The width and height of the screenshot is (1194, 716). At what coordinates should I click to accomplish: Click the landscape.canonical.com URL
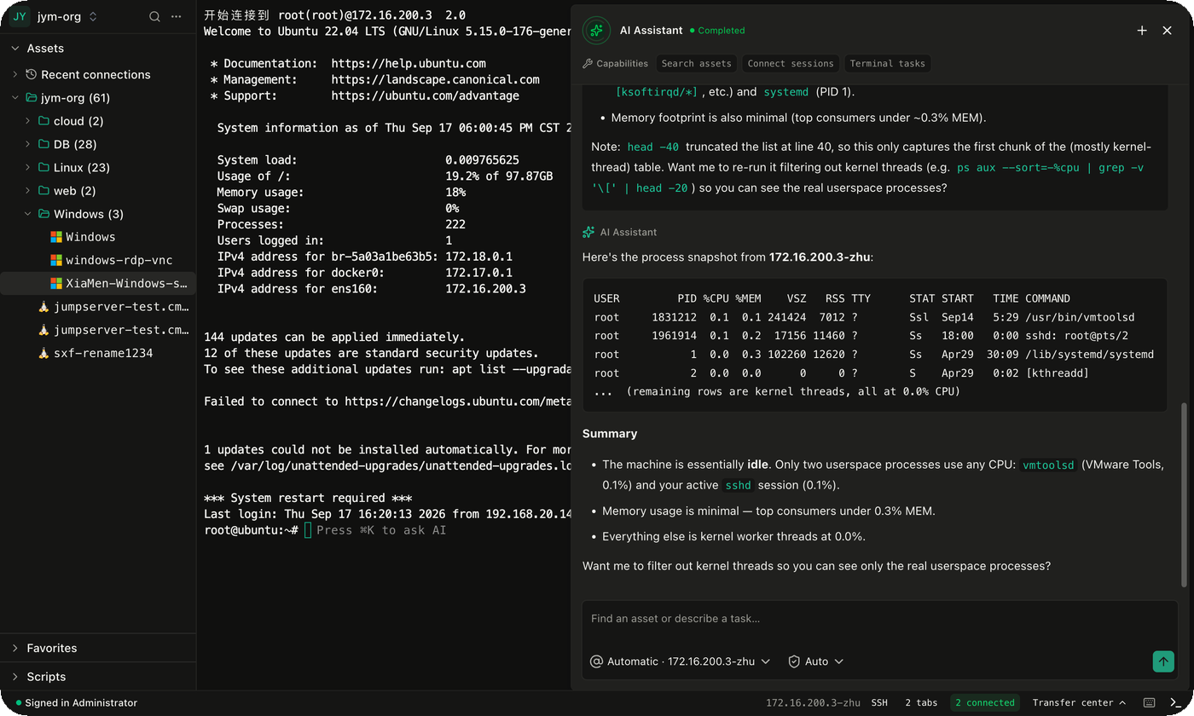(435, 79)
